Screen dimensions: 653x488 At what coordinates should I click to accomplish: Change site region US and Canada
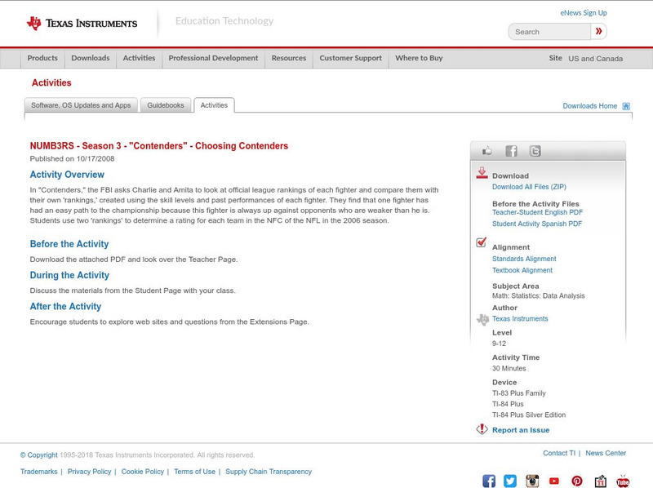tap(596, 59)
